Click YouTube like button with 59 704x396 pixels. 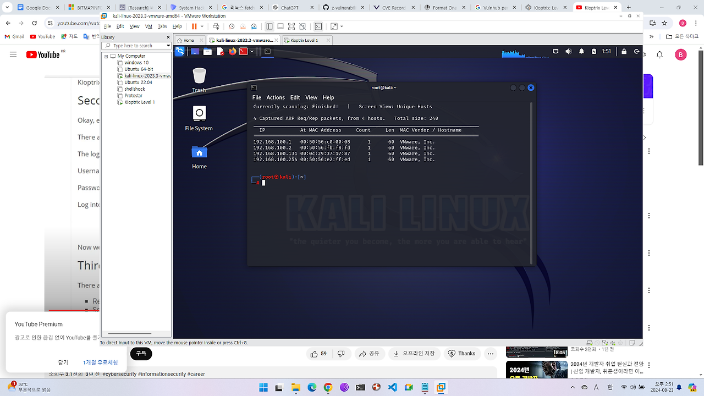(x=320, y=354)
